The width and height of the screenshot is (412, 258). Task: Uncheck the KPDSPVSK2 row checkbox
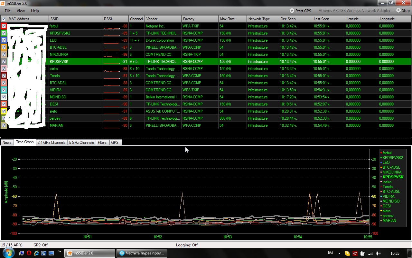(4, 33)
